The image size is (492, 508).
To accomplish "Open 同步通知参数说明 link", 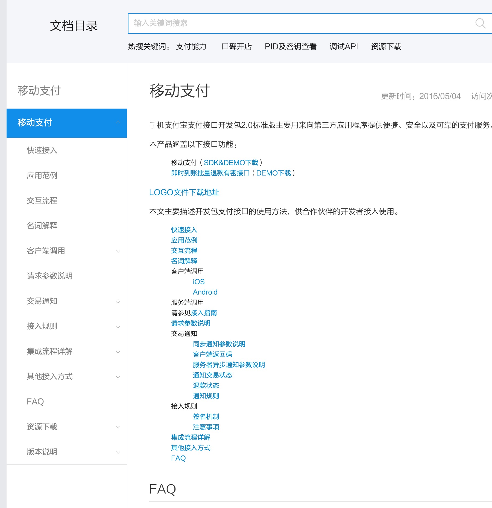I will (219, 344).
